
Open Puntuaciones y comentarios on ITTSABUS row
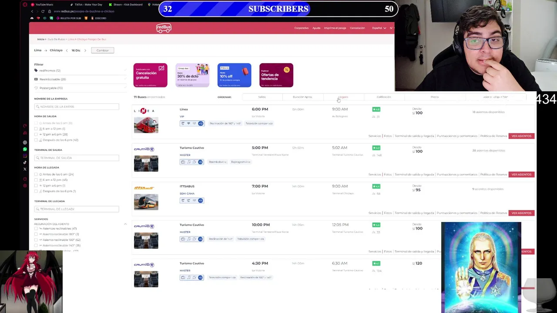[x=457, y=213]
